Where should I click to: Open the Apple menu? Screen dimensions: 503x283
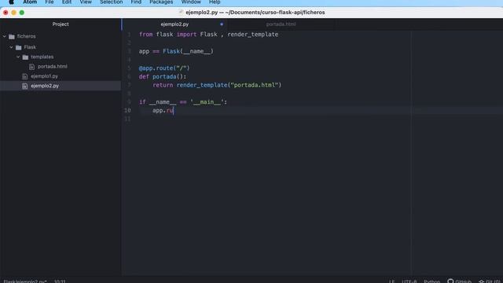pos(11,2)
